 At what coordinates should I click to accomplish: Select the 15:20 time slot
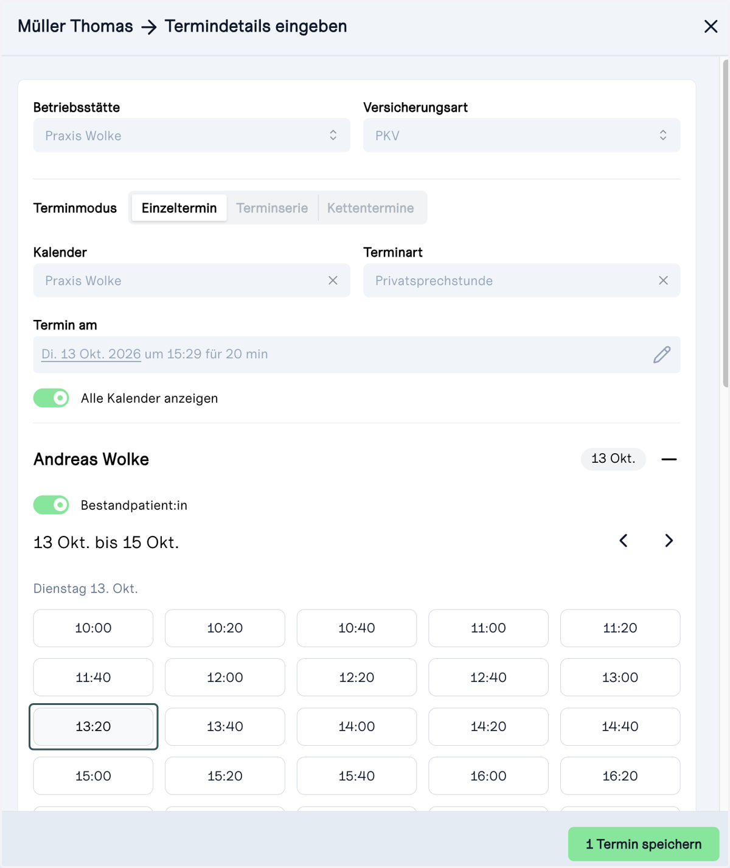(225, 776)
